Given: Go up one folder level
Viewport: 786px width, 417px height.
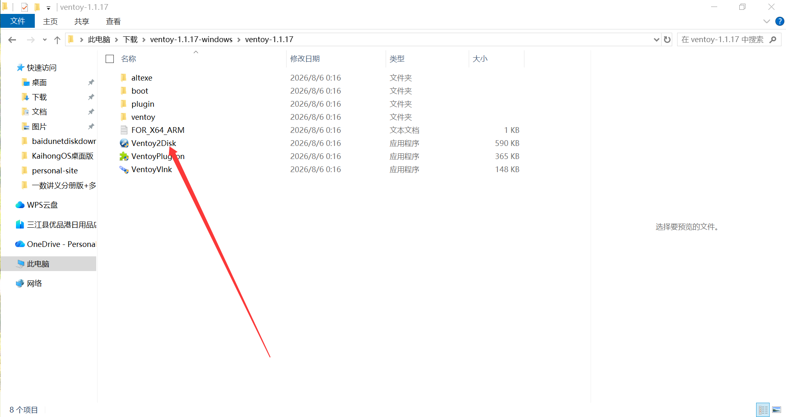Looking at the screenshot, I should (x=57, y=40).
